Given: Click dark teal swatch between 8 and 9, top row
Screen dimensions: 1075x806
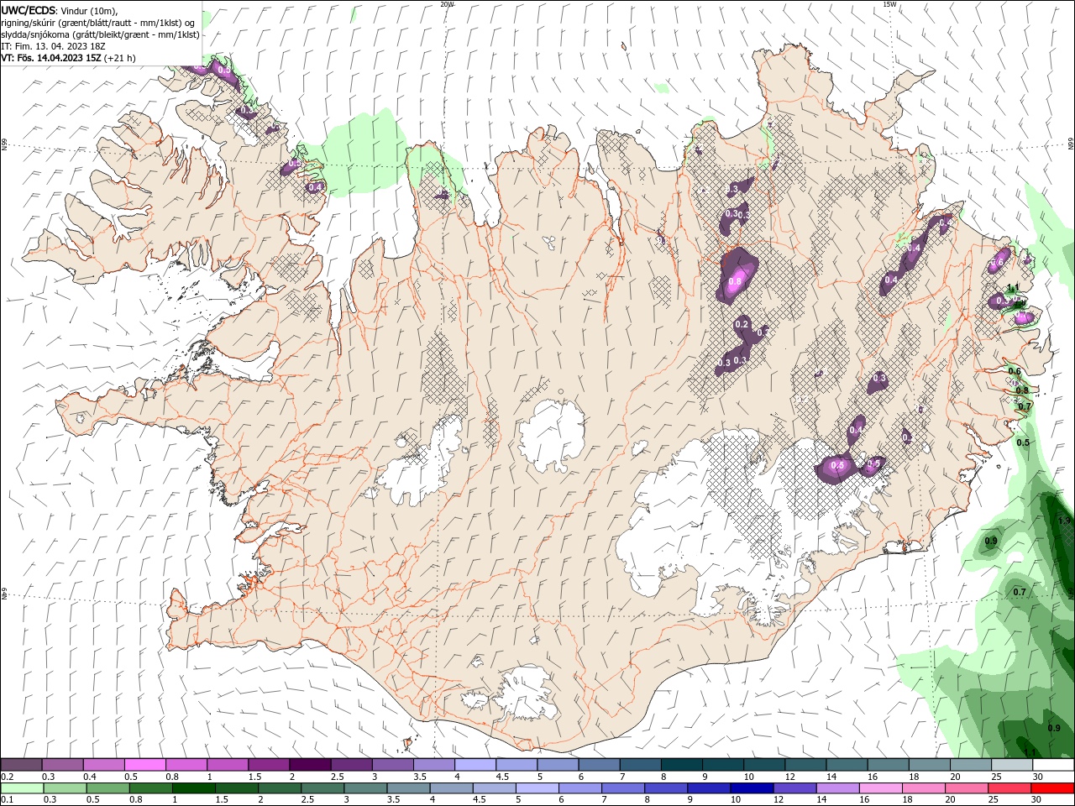Looking at the screenshot, I should point(682,765).
